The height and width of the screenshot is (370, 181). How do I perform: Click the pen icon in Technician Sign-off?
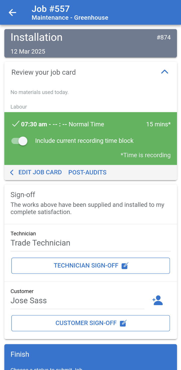pyautogui.click(x=125, y=266)
